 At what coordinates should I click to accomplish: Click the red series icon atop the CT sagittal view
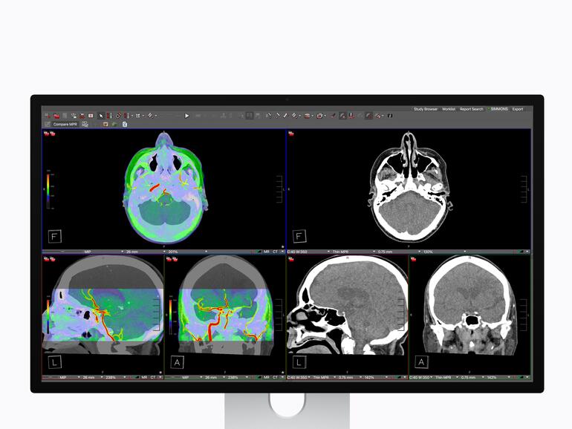[291, 260]
